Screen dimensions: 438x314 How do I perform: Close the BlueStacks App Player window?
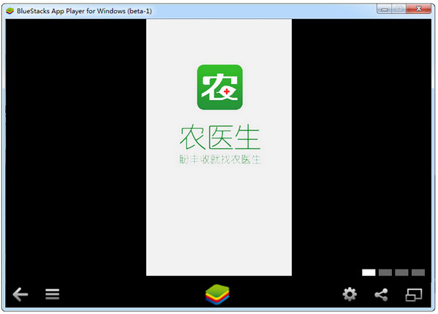(418, 9)
